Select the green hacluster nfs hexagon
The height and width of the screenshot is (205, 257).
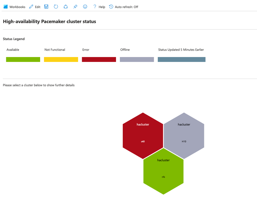point(163,171)
